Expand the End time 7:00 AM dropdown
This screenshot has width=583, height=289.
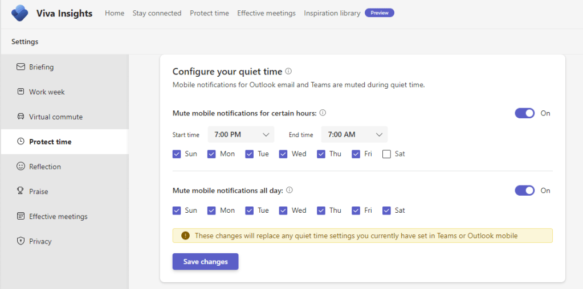click(x=354, y=135)
